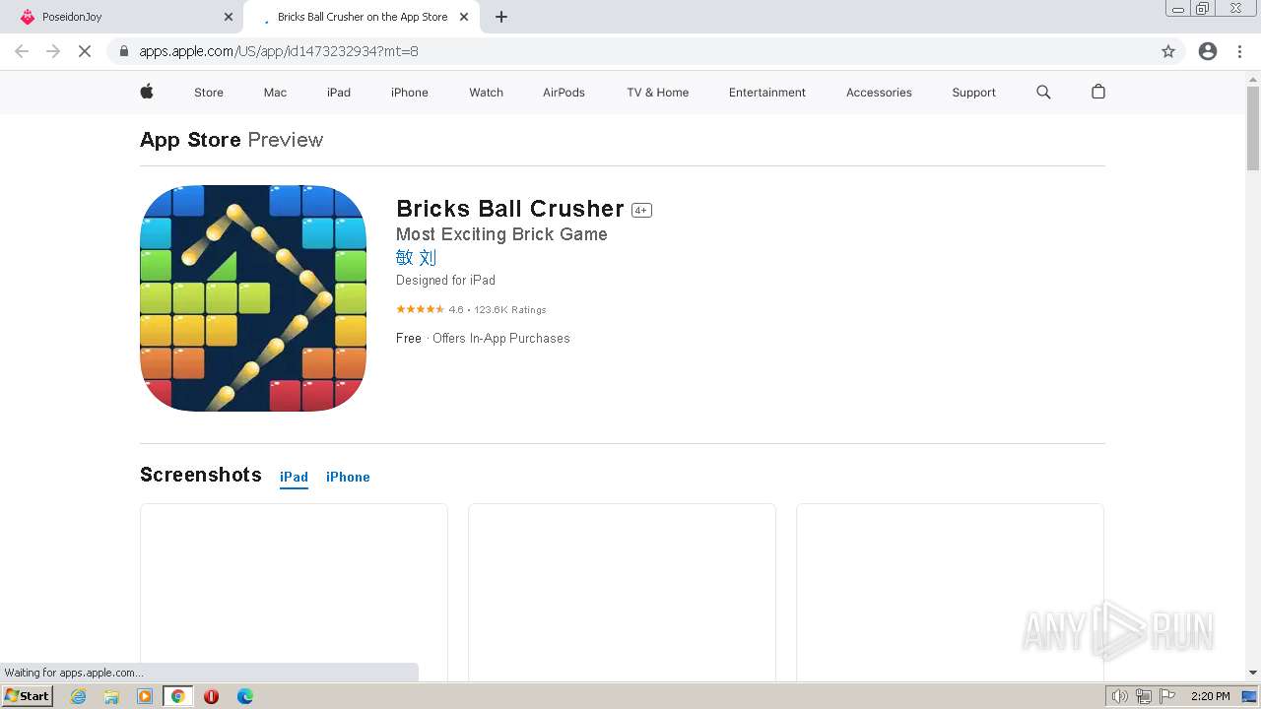
Task: Click the Most Exciting Brick Game subtitle
Action: click(x=501, y=234)
